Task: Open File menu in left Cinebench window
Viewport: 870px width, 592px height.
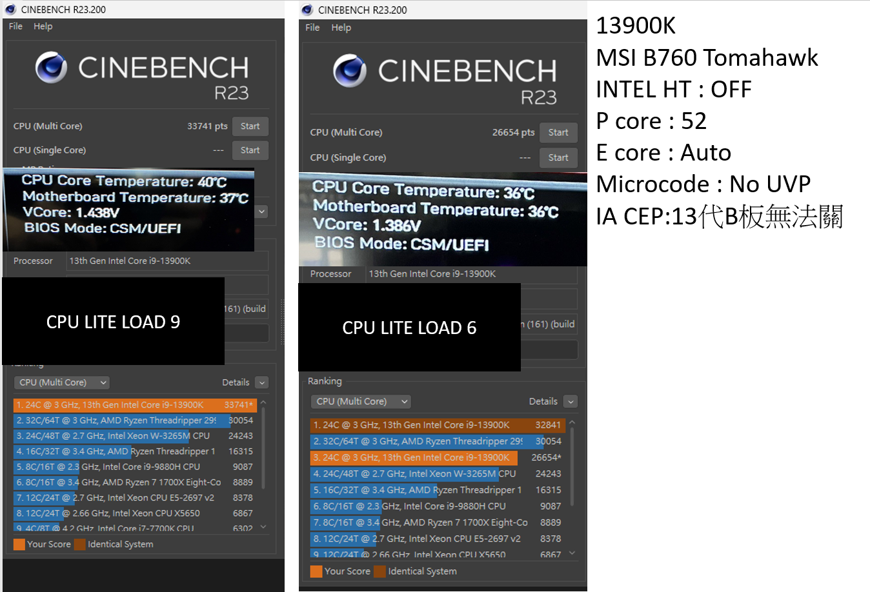Action: tap(15, 26)
